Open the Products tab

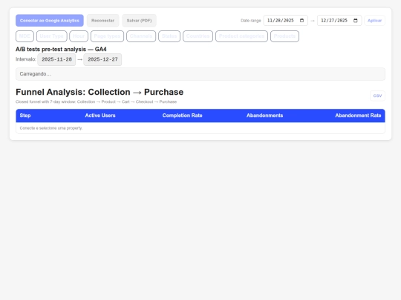(284, 36)
